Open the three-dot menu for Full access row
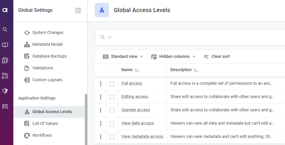This screenshot has height=145, width=285. point(101,84)
